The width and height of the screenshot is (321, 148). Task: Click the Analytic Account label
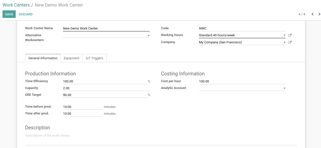(x=173, y=88)
